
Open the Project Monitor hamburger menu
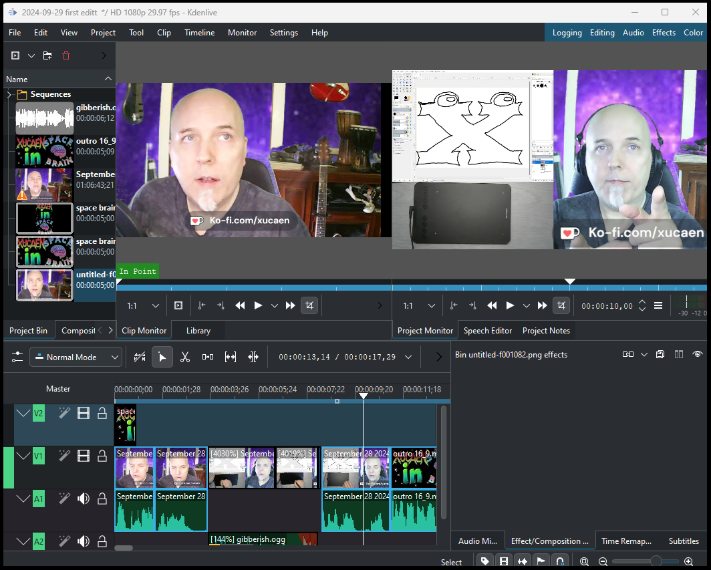click(658, 305)
